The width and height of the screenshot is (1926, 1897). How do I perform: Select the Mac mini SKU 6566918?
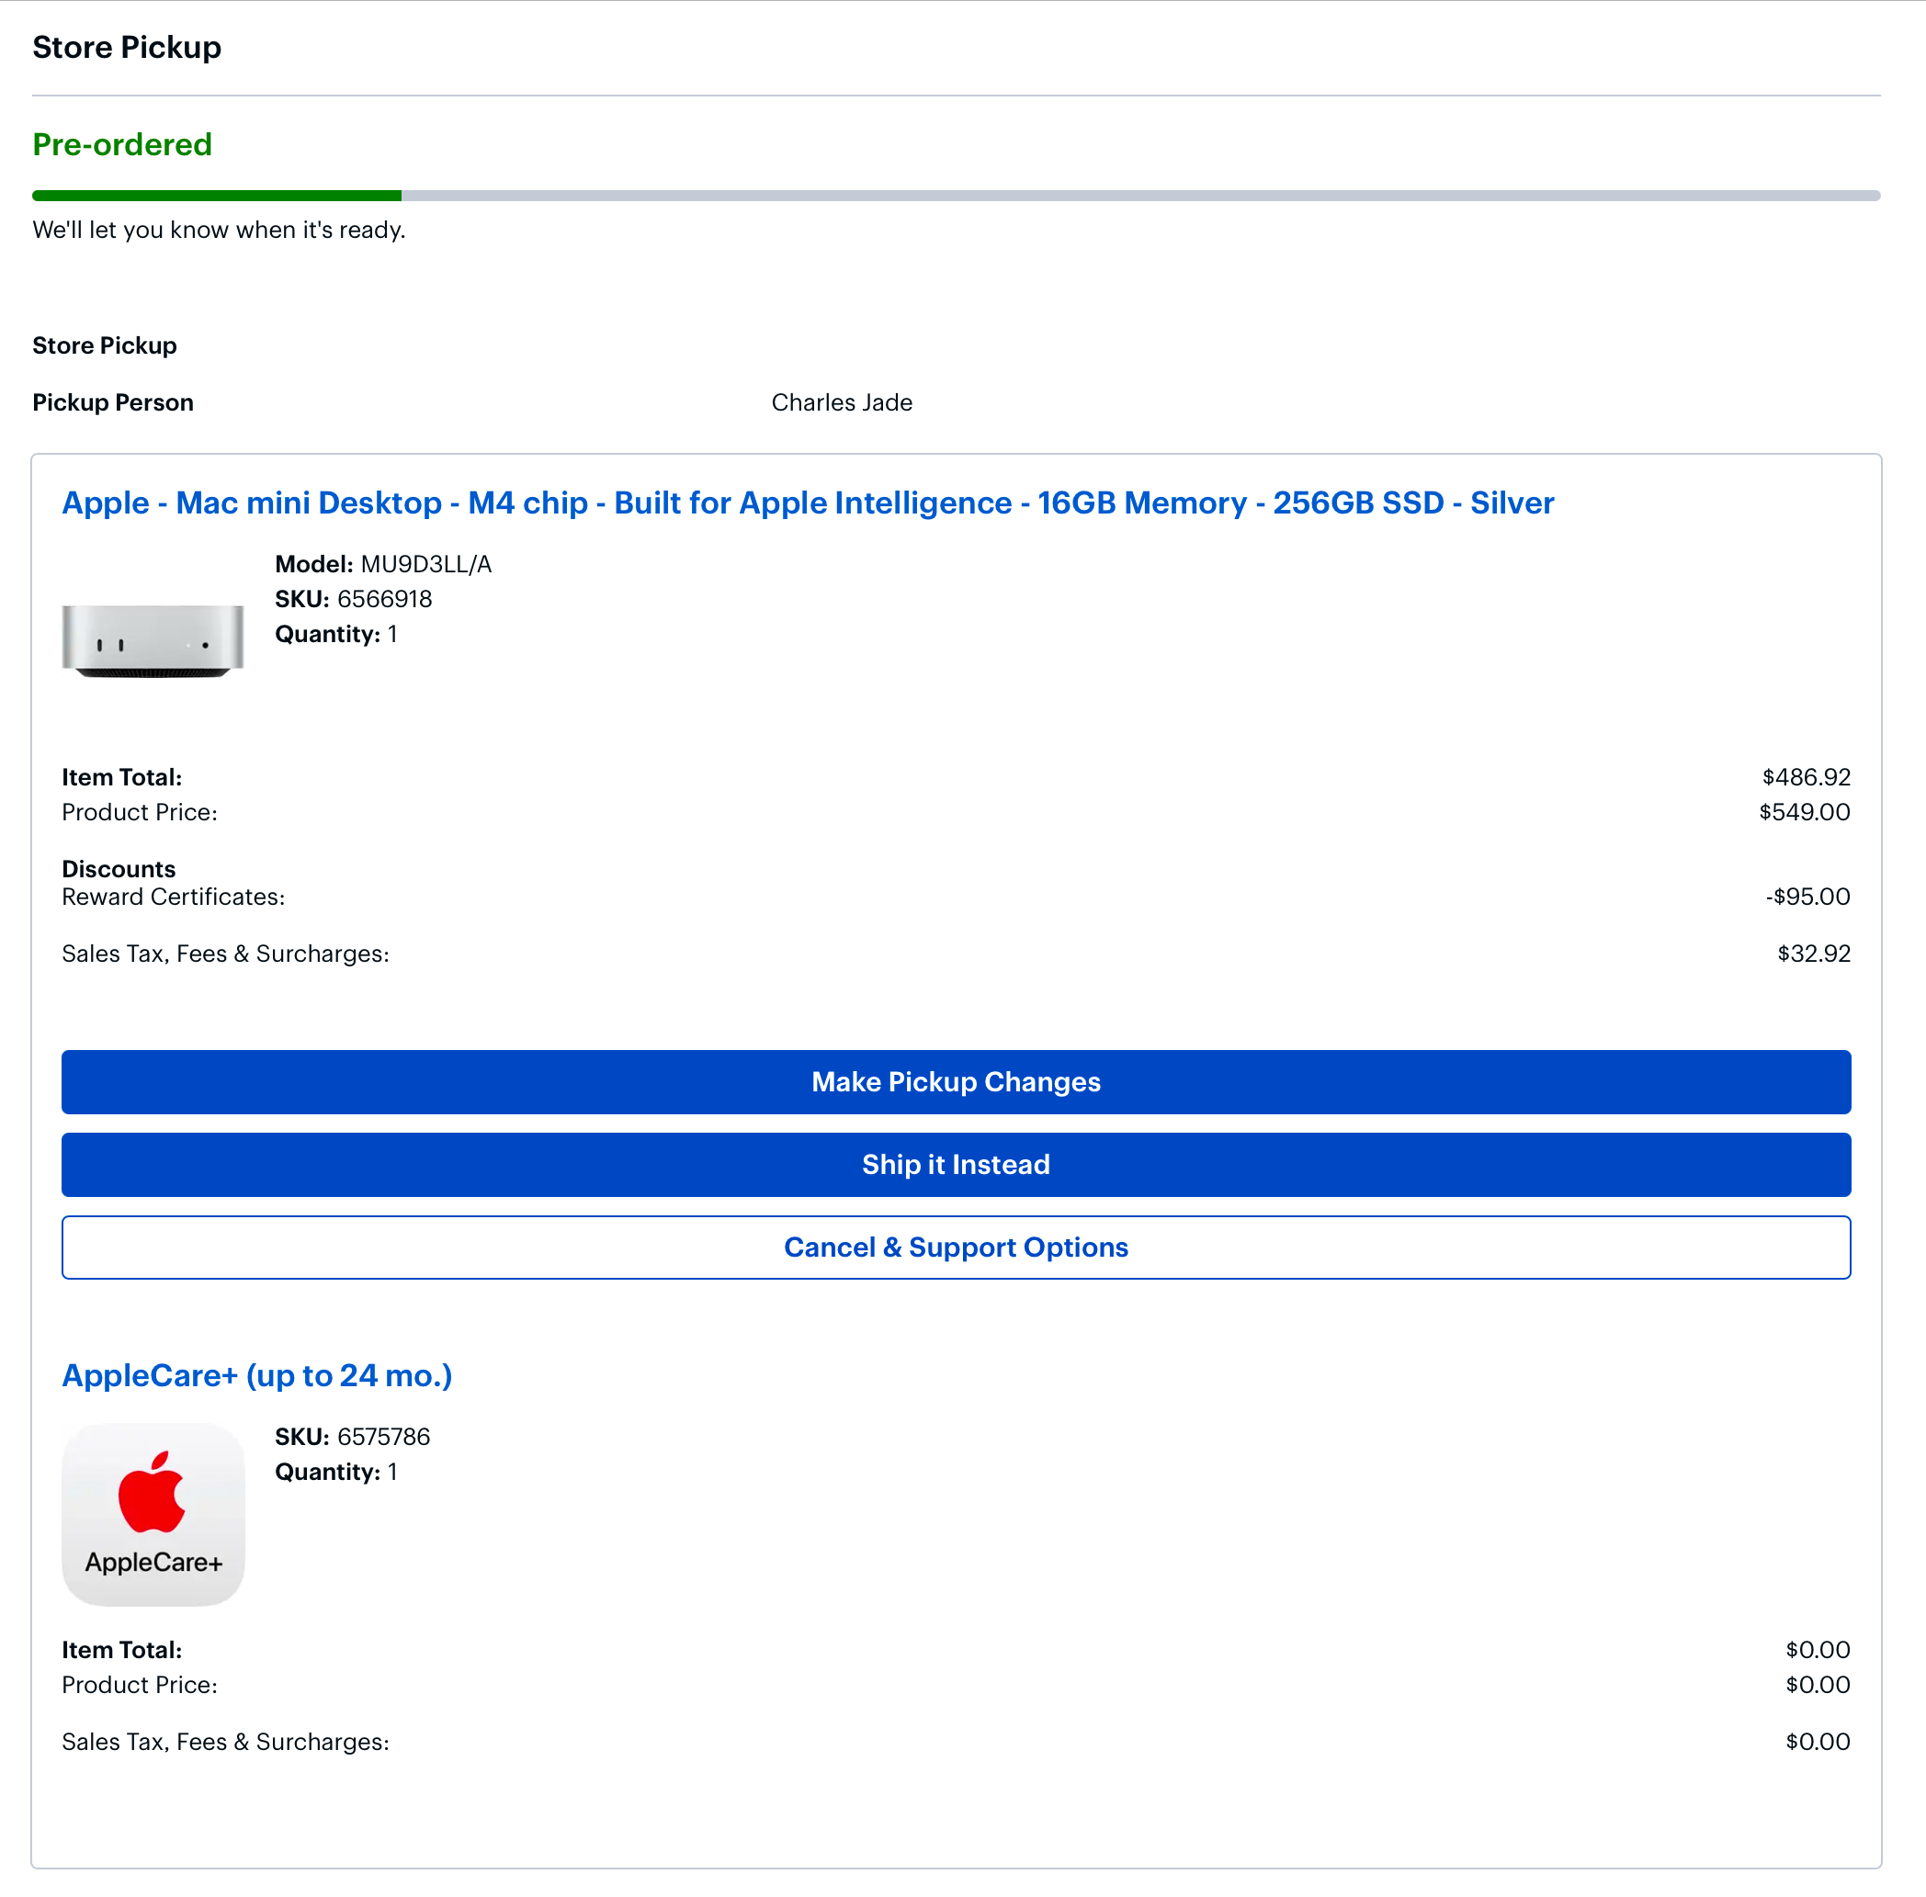point(385,599)
